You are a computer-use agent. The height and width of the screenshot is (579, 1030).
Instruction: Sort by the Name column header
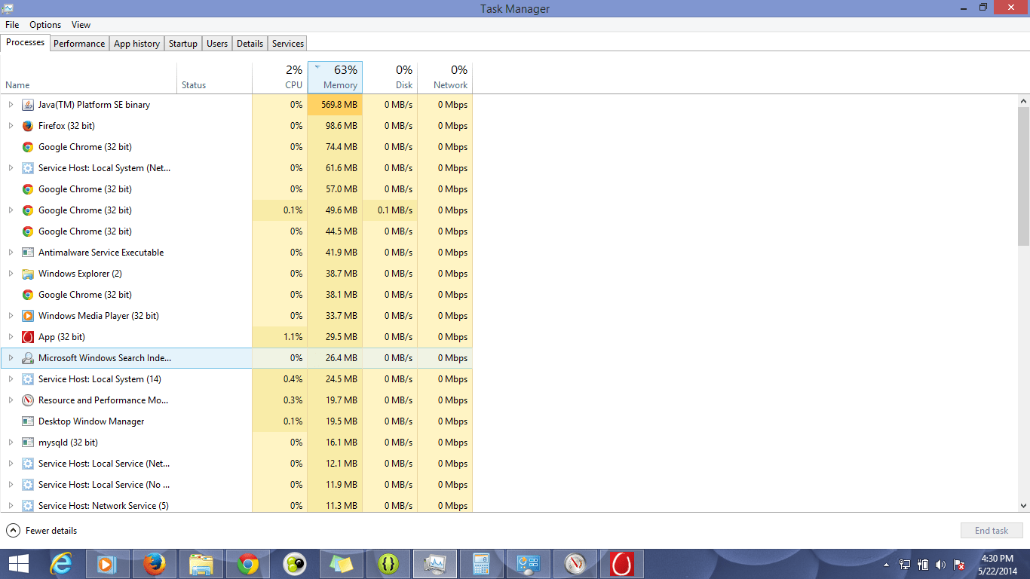(x=88, y=78)
